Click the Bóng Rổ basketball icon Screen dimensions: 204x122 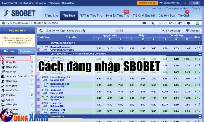tap(3, 63)
